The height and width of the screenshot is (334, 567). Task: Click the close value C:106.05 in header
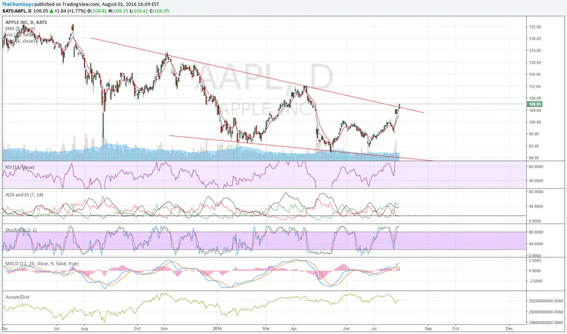pos(158,11)
